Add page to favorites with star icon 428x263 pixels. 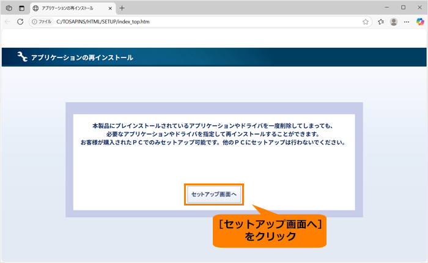pyautogui.click(x=366, y=22)
